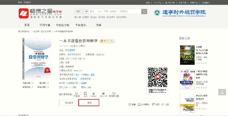Open the search range dropdown left of search box
The width and height of the screenshot is (228, 116).
[x=81, y=11]
